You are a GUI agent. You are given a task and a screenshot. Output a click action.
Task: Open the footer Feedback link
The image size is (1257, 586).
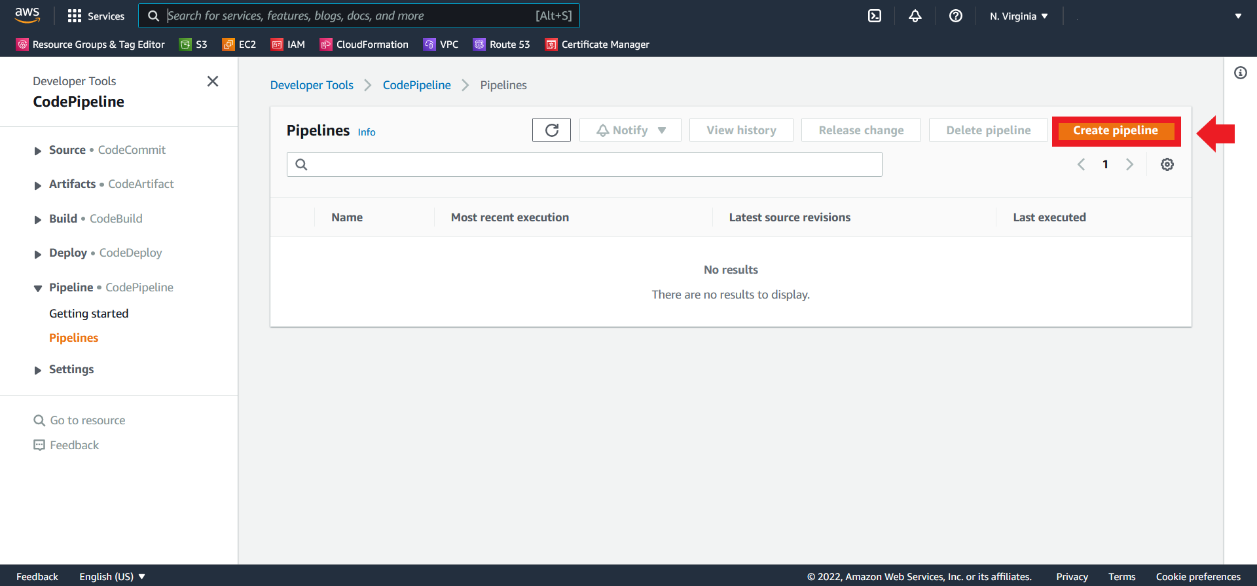click(x=37, y=576)
